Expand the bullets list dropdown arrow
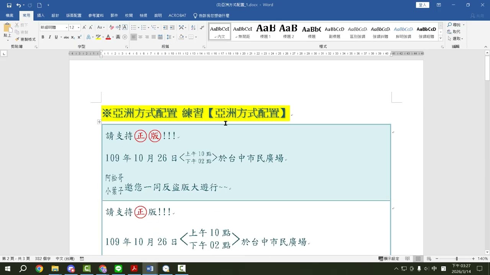Viewport: 490px width, 275px height. pos(139,27)
